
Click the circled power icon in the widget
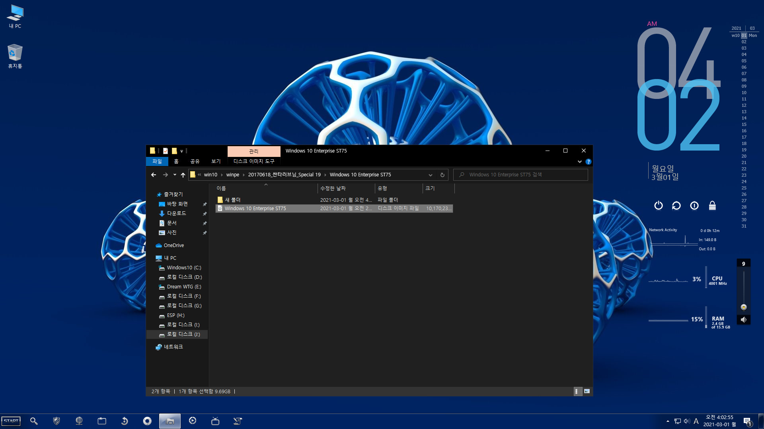click(694, 205)
